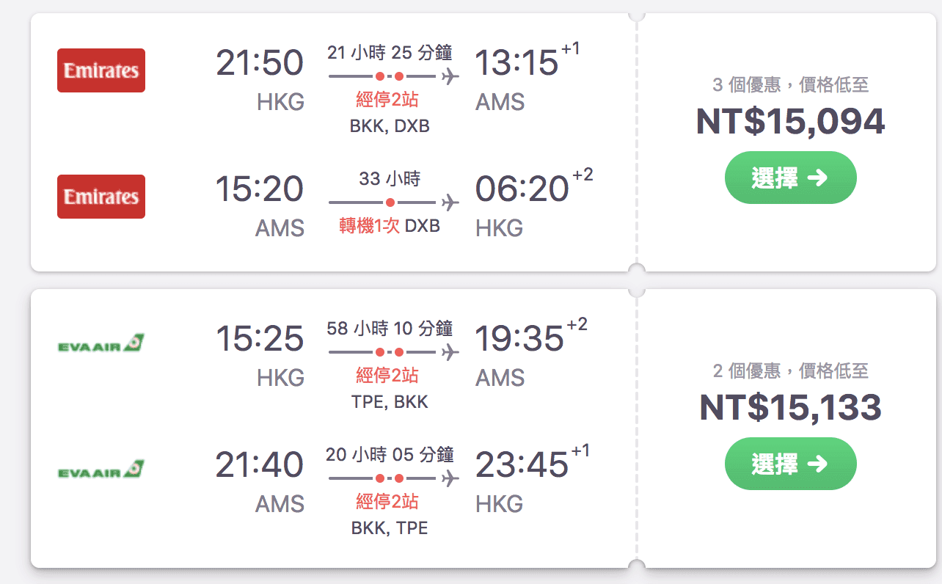
Task: Click the EVA Air logo for the AMS departure
Action: pos(101,469)
